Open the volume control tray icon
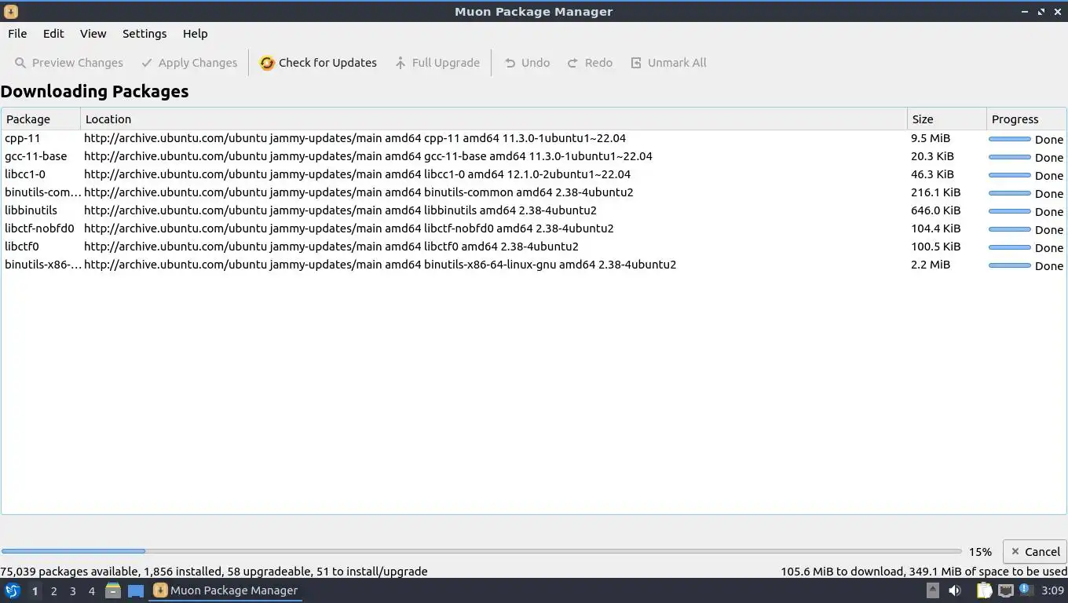1068x603 pixels. 955,590
